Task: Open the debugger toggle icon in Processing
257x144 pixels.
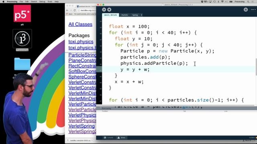Action: click(x=245, y=10)
